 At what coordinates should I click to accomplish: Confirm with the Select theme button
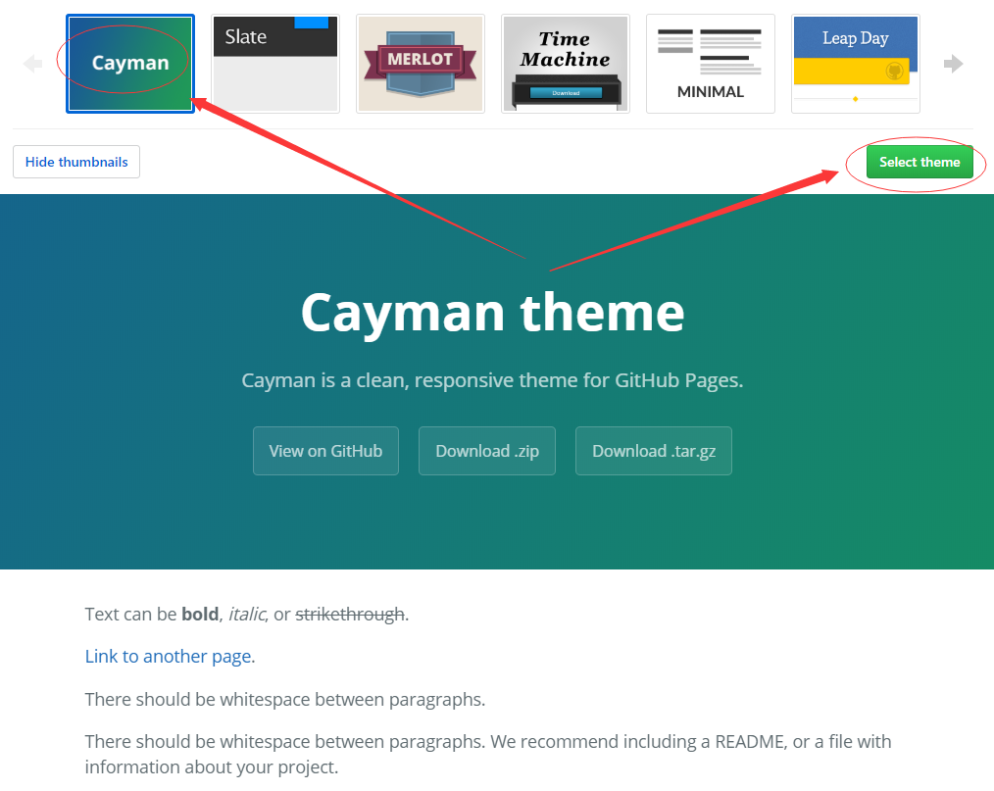click(919, 162)
